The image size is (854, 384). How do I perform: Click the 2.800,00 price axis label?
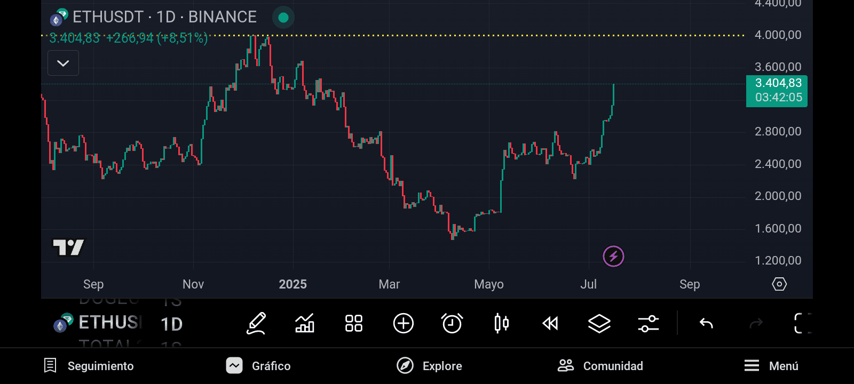(778, 132)
